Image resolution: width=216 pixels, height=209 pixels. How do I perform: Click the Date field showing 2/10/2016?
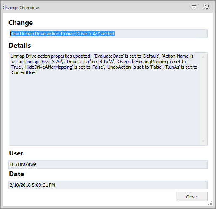pyautogui.click(x=108, y=185)
